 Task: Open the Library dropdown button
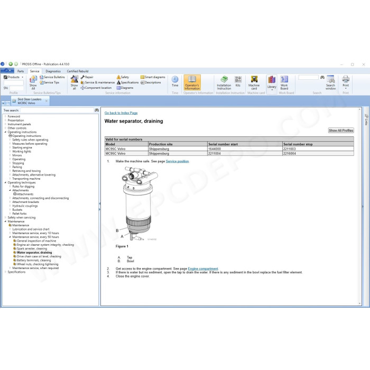[x=272, y=83]
